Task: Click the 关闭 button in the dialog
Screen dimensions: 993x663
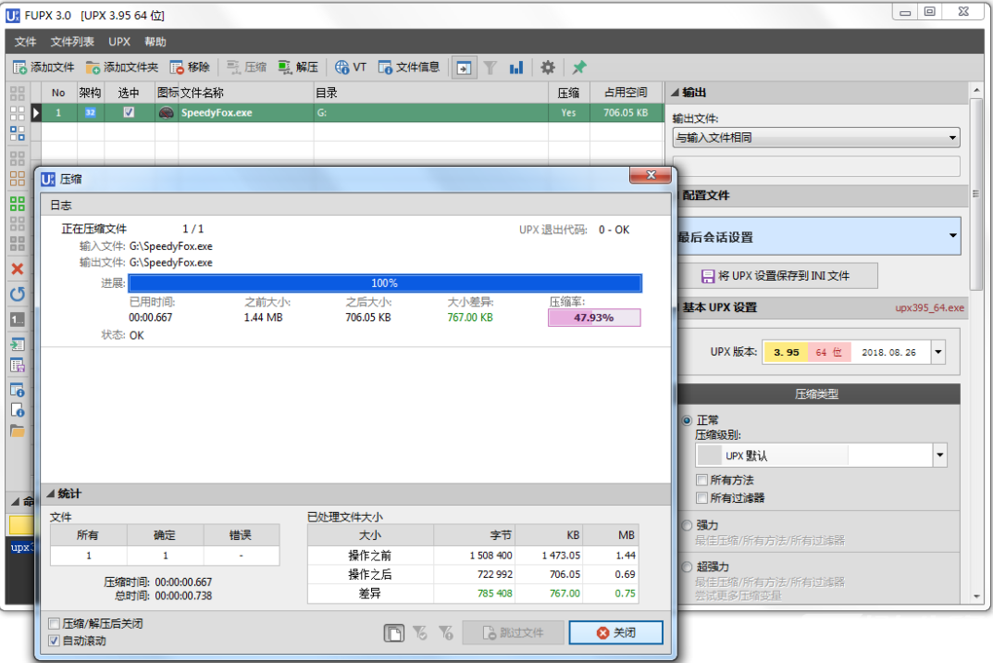Action: tap(615, 632)
